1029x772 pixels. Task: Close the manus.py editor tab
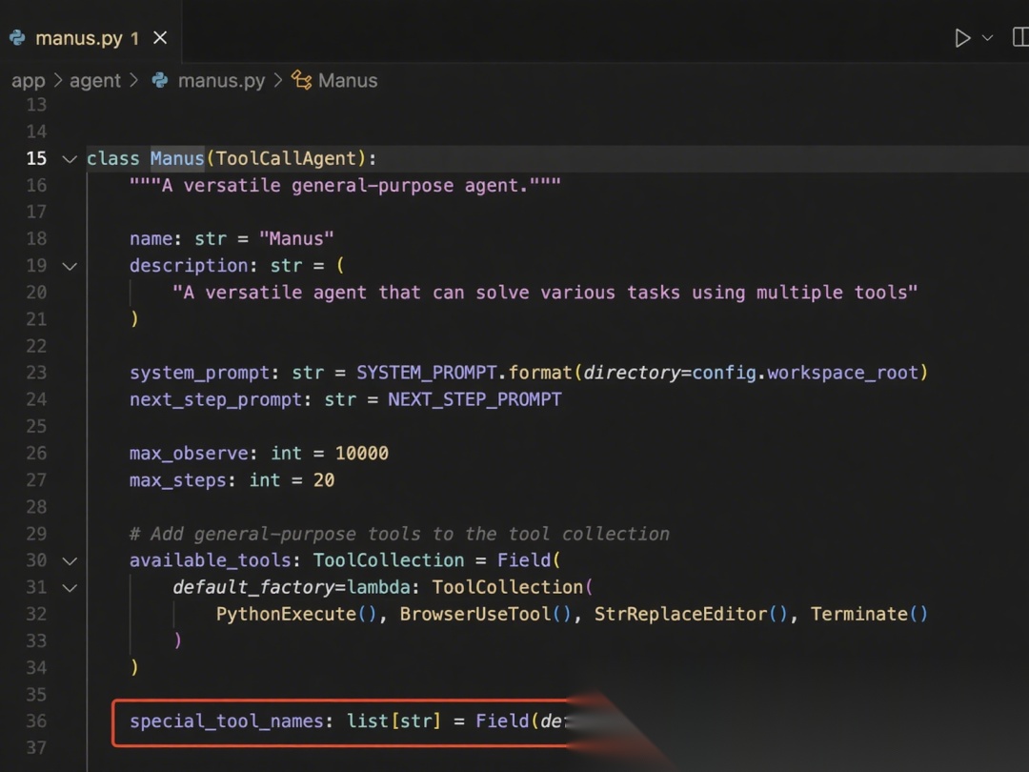(160, 38)
